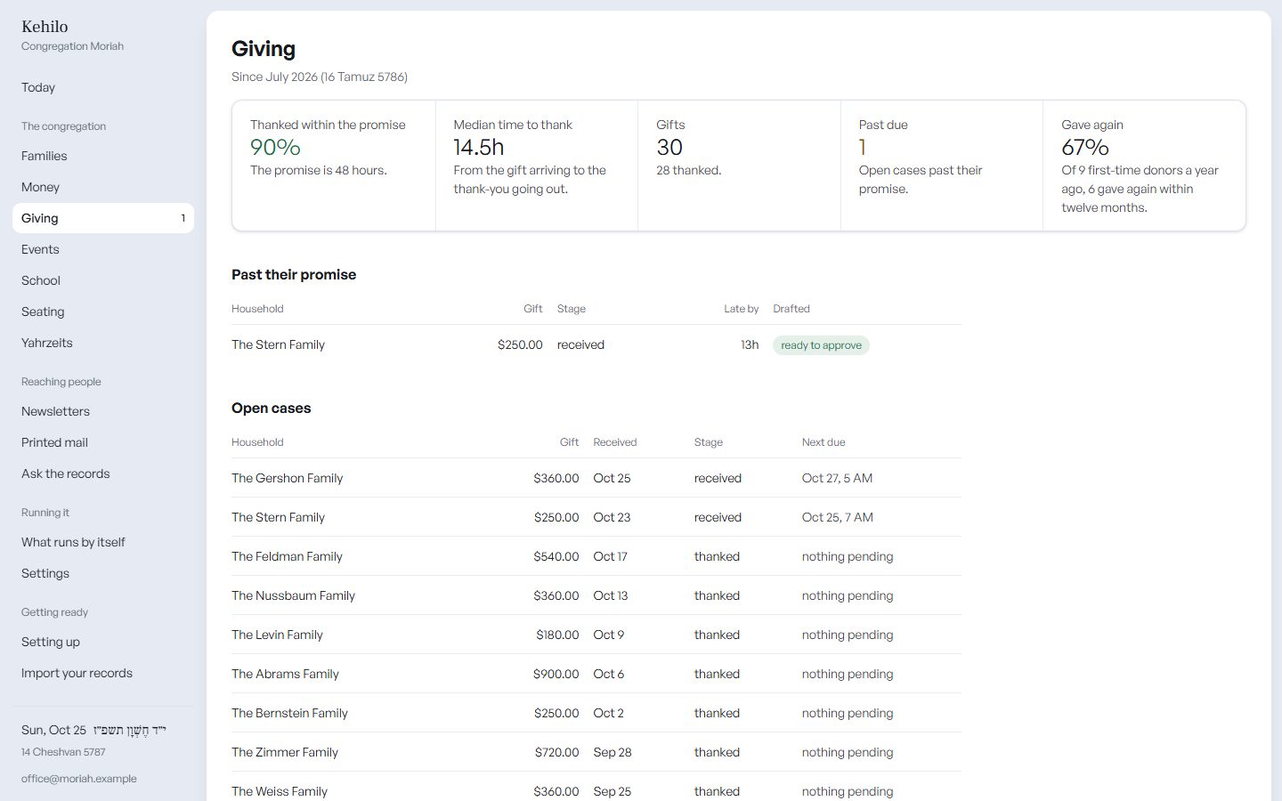
Task: Open Import your records
Action: 103,673
